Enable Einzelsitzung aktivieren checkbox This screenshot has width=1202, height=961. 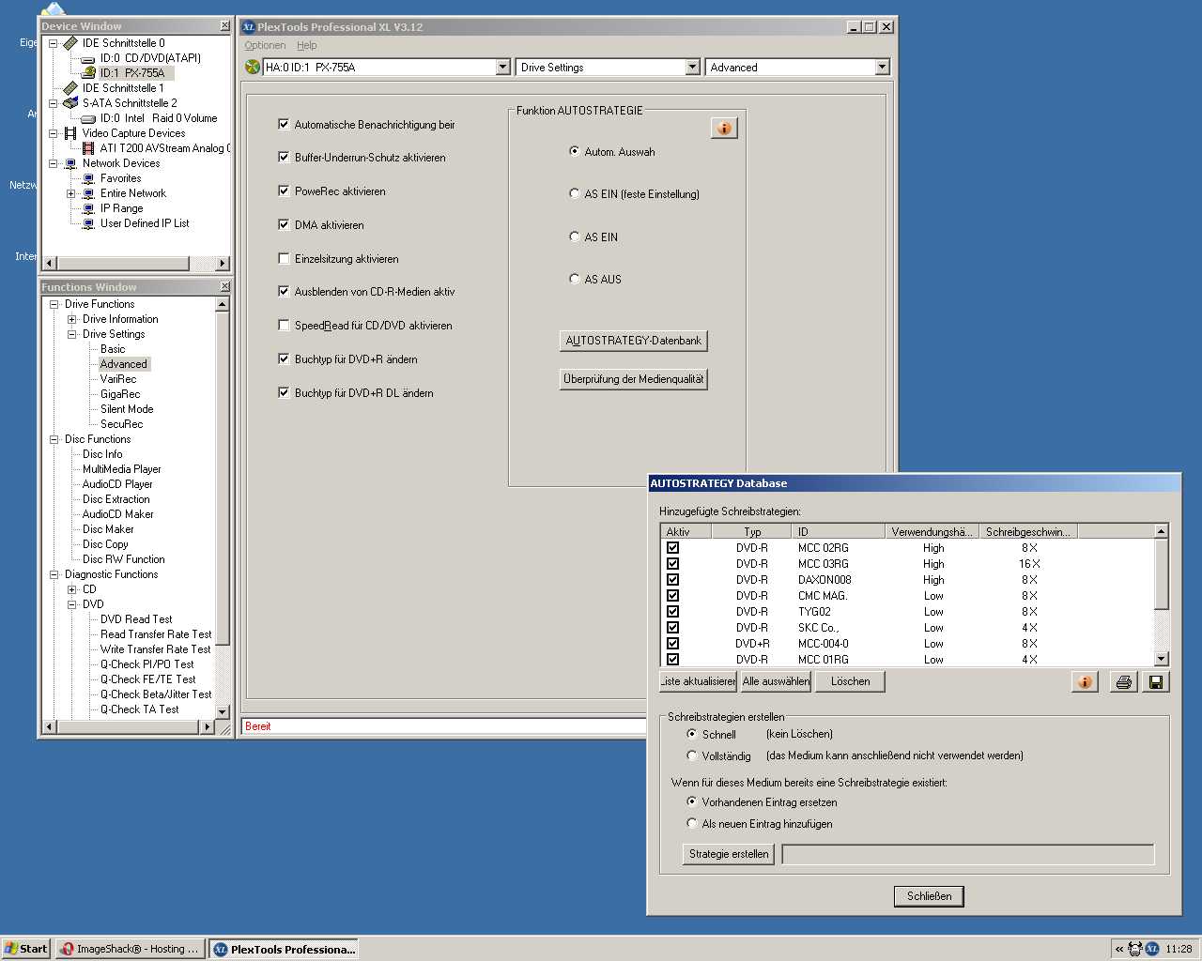coord(284,259)
